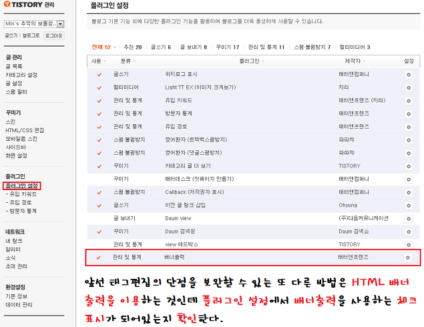Open 기본 정보 under 환경설정

pyautogui.click(x=16, y=296)
